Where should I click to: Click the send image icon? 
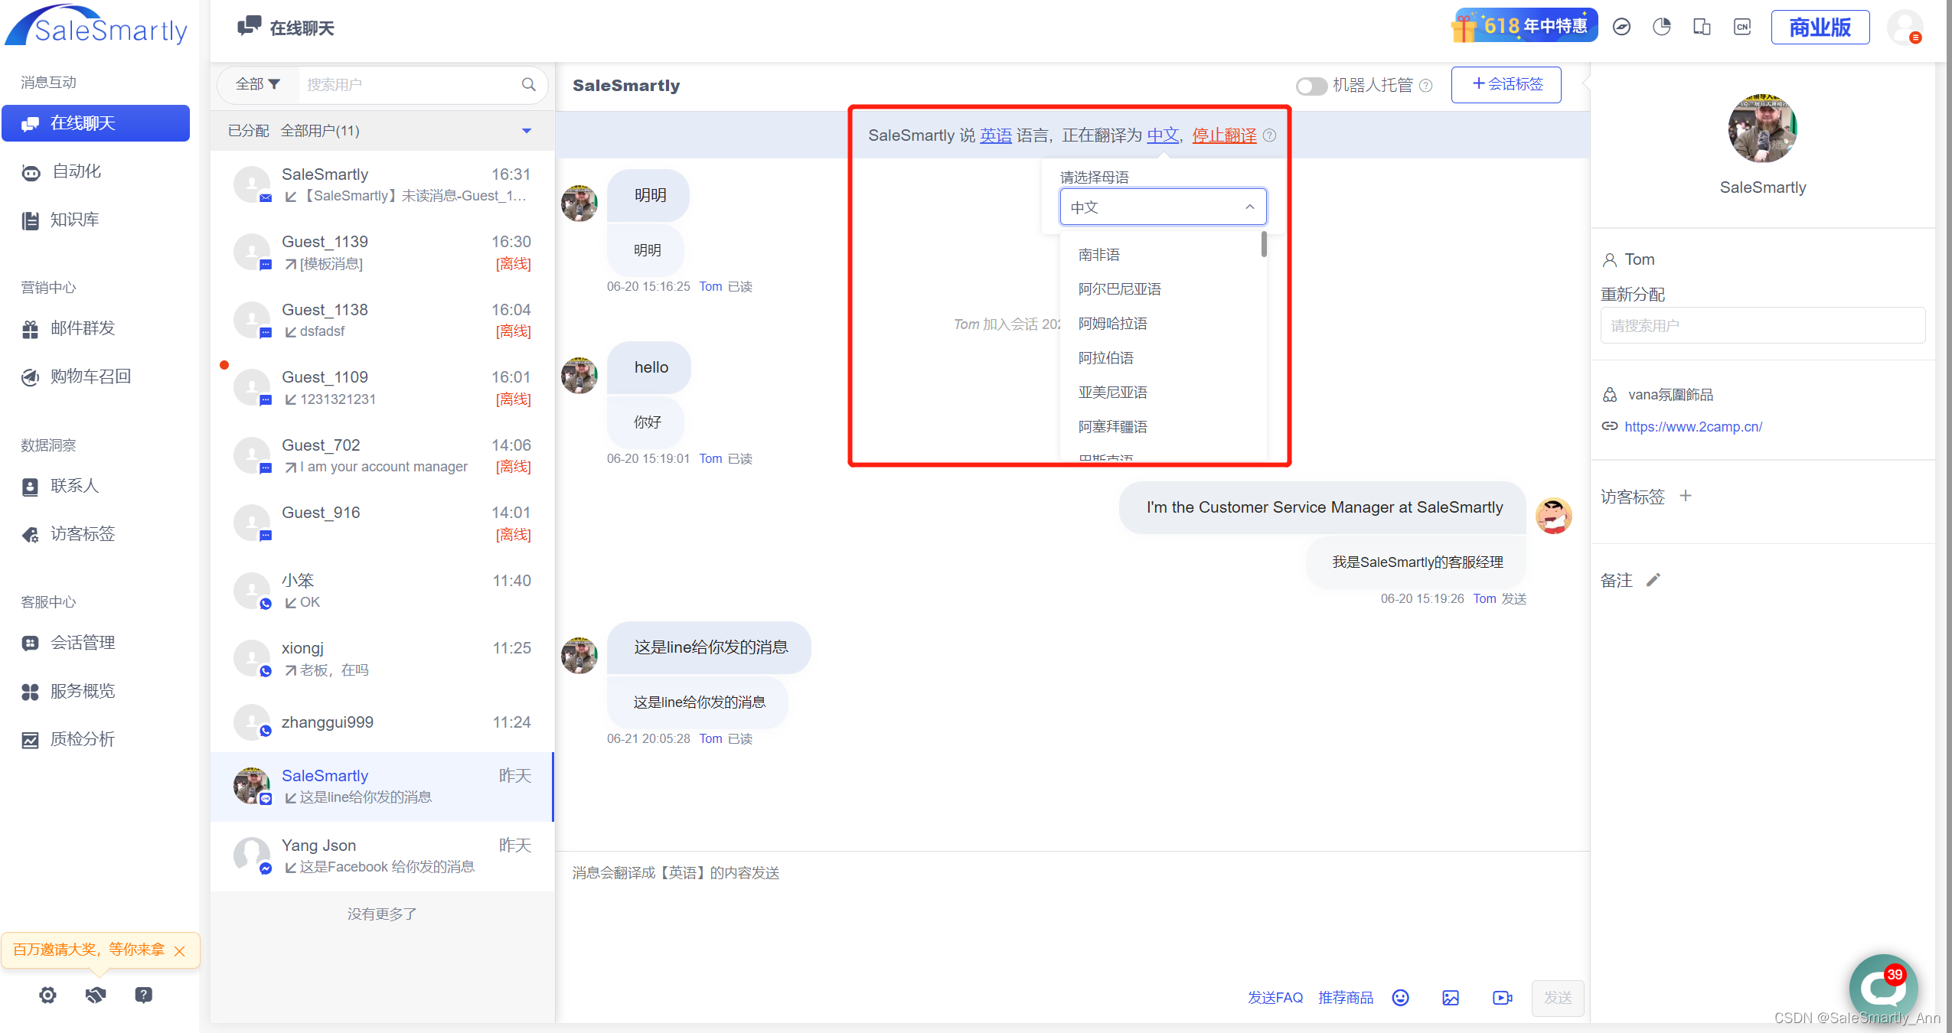click(1450, 997)
